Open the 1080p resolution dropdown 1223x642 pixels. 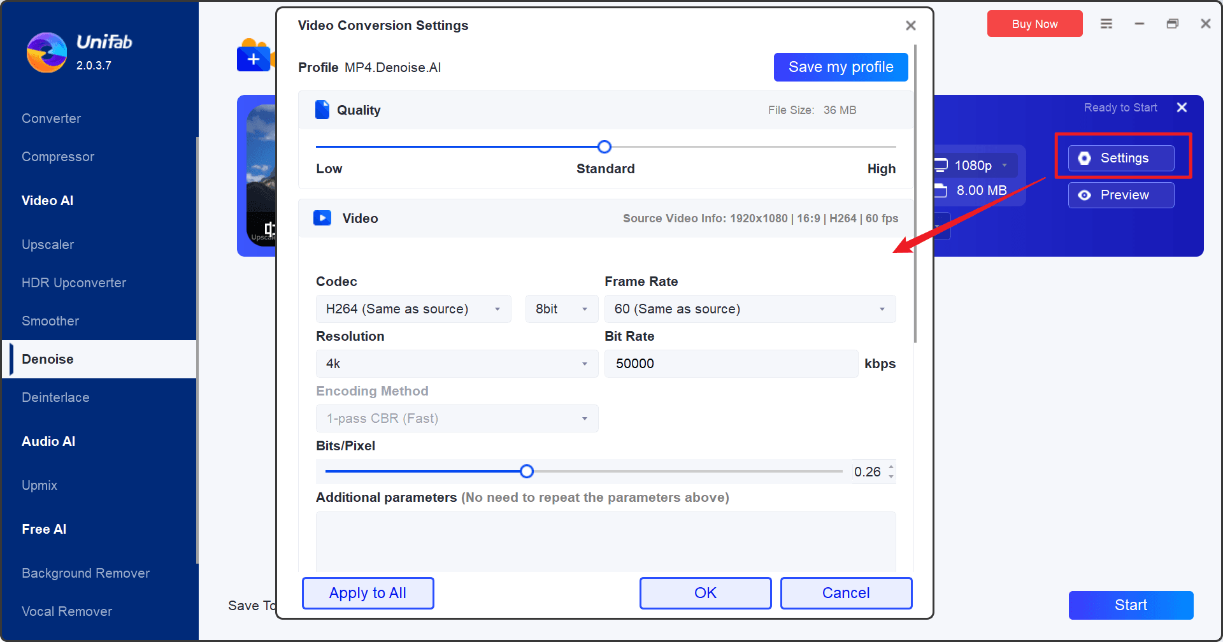coord(975,166)
